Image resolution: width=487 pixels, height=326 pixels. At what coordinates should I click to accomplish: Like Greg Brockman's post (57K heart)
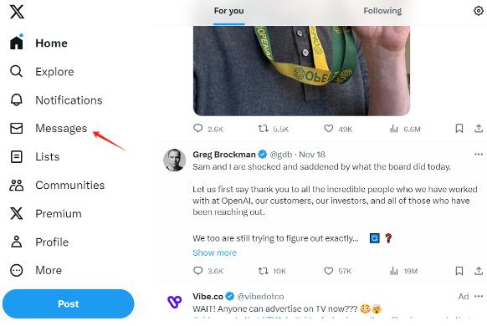[x=329, y=271]
